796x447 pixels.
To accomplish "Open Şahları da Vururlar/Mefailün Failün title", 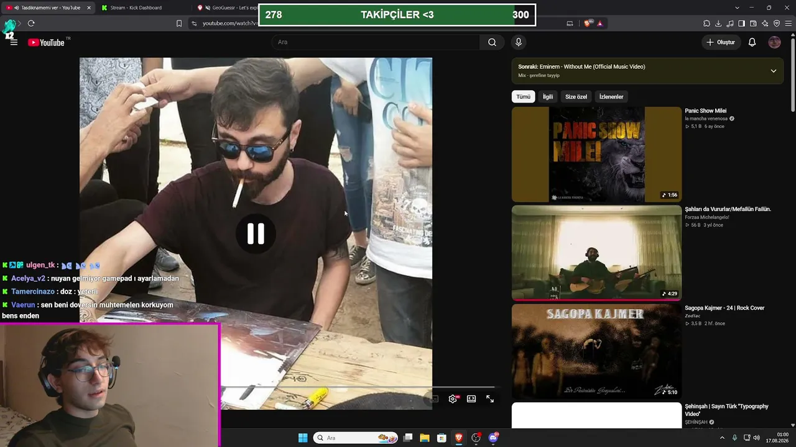I will coord(728,209).
